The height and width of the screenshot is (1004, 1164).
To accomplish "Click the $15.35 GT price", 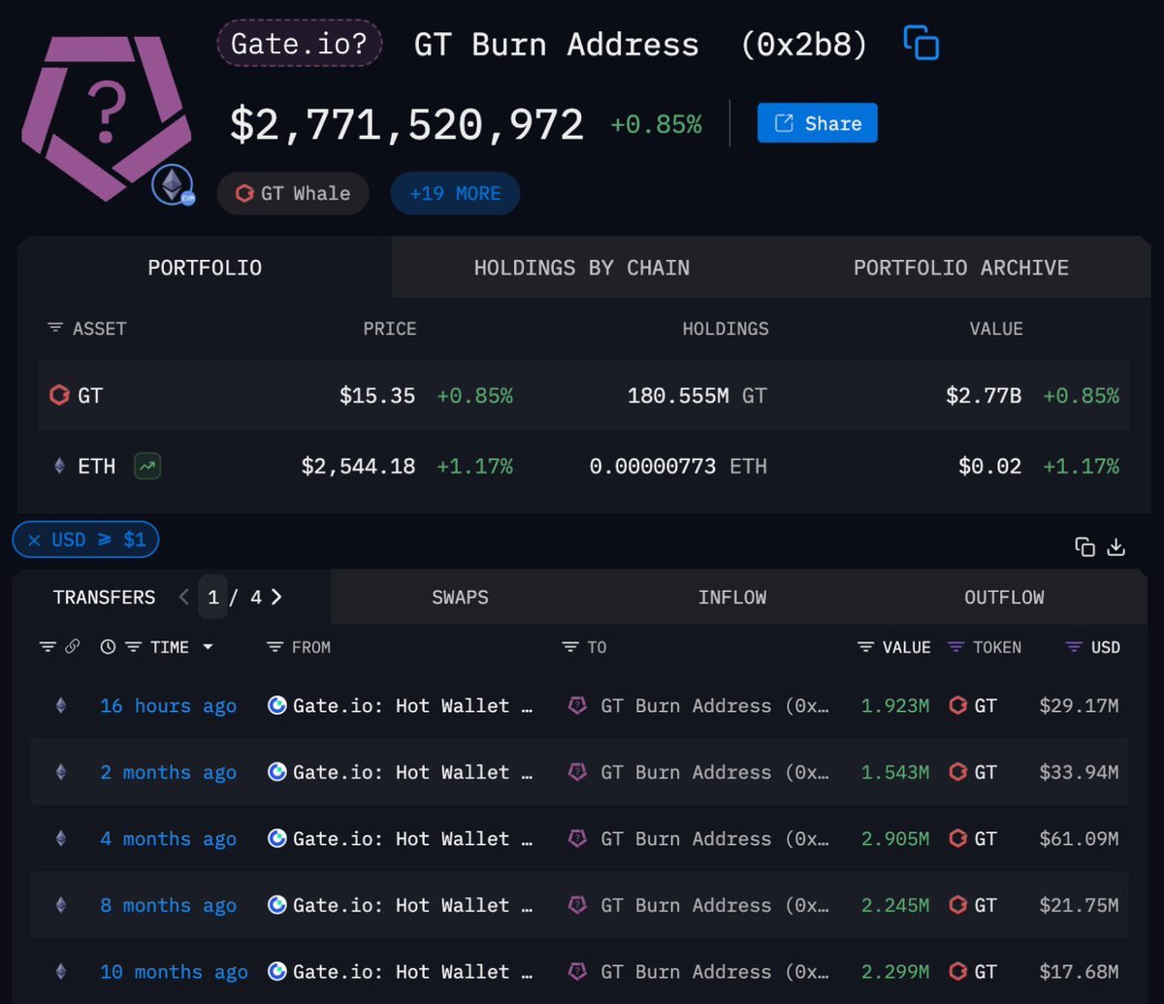I will click(377, 396).
